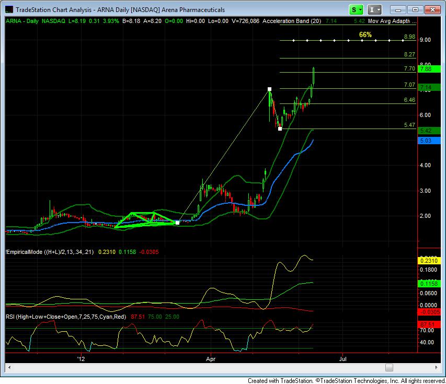Click the yellow-highlighted 0.2310 scale tag

point(429,261)
